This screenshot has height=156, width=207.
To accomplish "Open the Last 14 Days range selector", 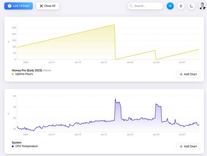I will pyautogui.click(x=18, y=6).
